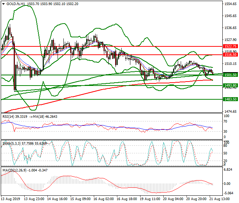Click the 20 Aug 20:00 time label
This screenshot has height=203, width=239.
point(196,199)
